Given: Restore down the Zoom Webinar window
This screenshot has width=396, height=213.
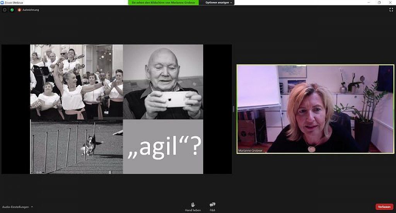Looking at the screenshot, I should 379,2.
